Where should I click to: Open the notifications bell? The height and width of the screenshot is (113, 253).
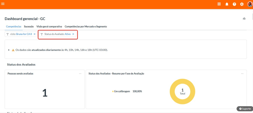[227, 4]
